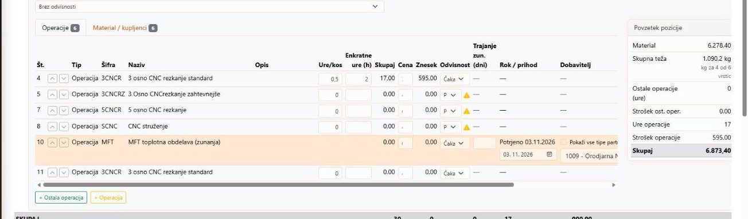Click Cena field in MFT row 10

[406, 143]
